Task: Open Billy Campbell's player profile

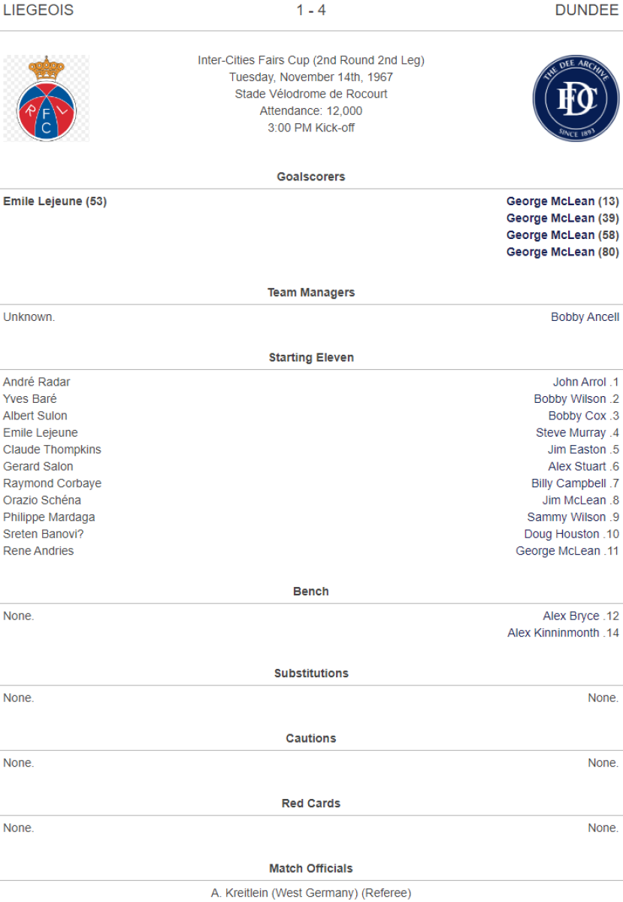Action: click(568, 483)
